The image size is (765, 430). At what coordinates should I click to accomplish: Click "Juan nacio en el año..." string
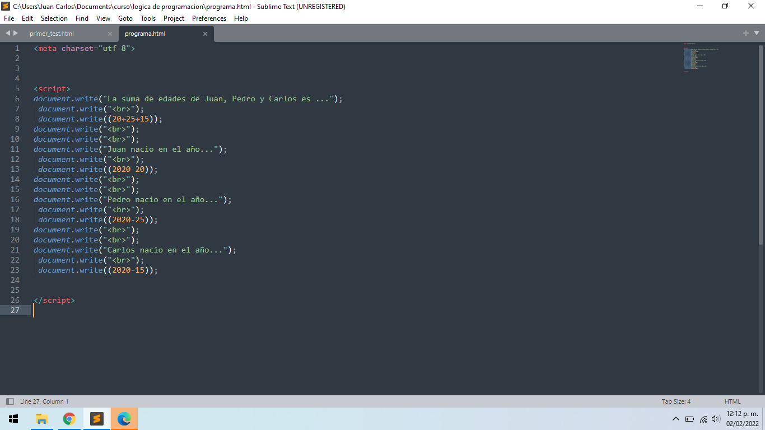[160, 149]
